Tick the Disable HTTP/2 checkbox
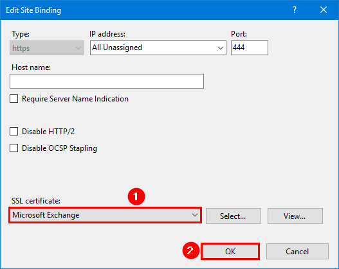This screenshot has height=269, width=339. point(14,132)
